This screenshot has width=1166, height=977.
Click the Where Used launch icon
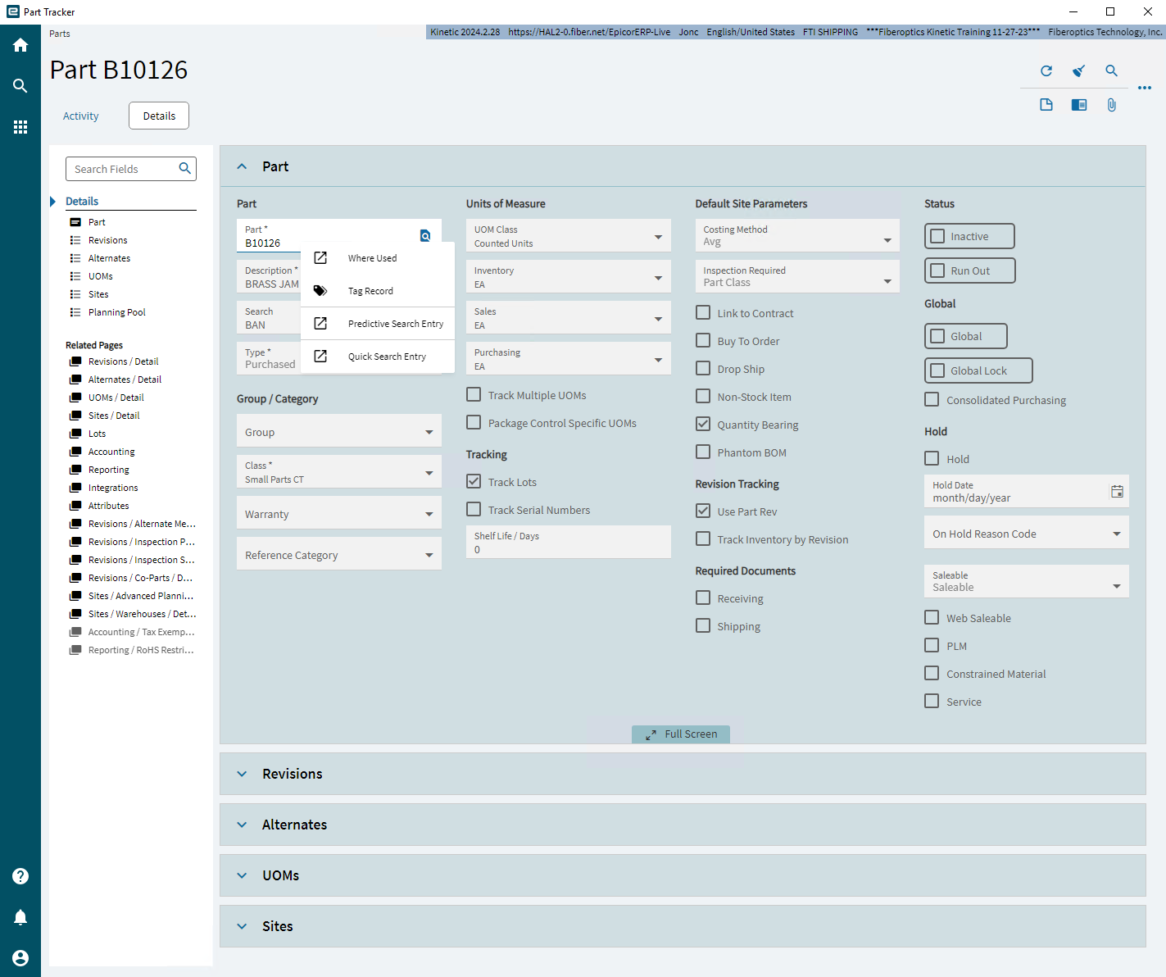click(320, 258)
